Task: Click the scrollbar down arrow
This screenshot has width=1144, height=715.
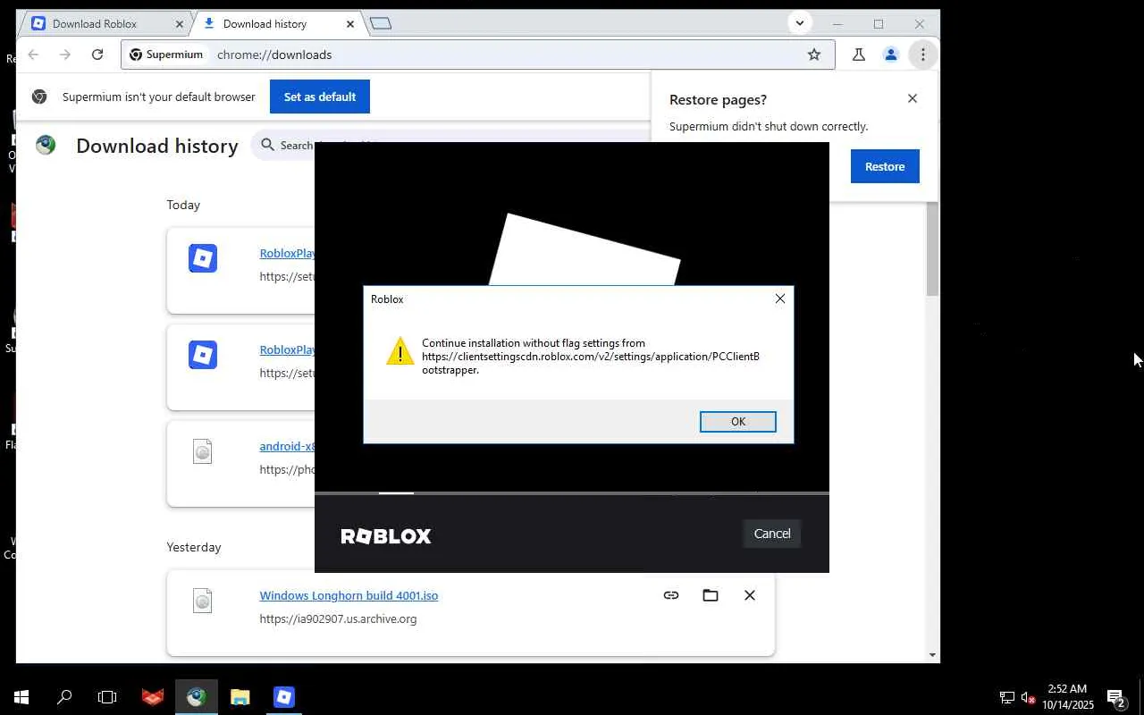Action: (932, 655)
